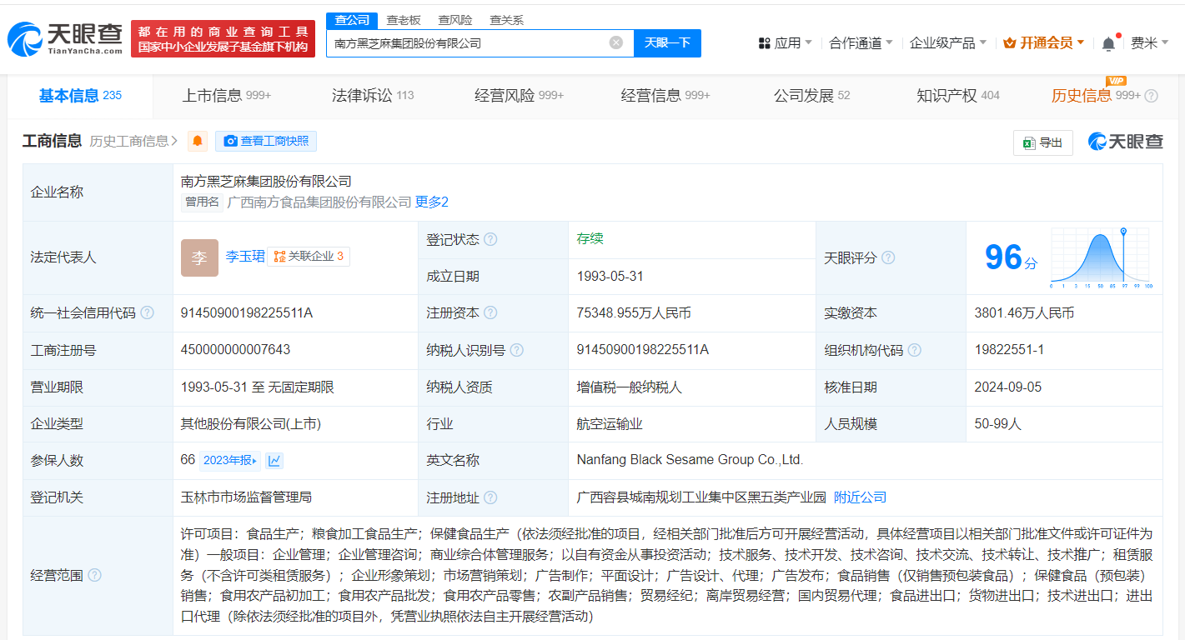Click the TianYanCha watermark logo beside 导出
1185x640 pixels.
click(1125, 142)
